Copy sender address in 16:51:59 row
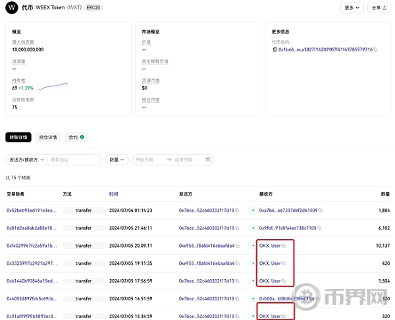The image size is (395, 320). pos(237,298)
